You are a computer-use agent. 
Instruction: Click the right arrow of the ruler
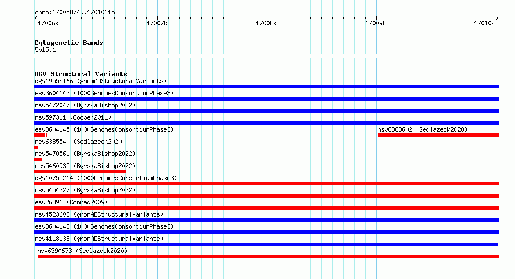pos(497,18)
